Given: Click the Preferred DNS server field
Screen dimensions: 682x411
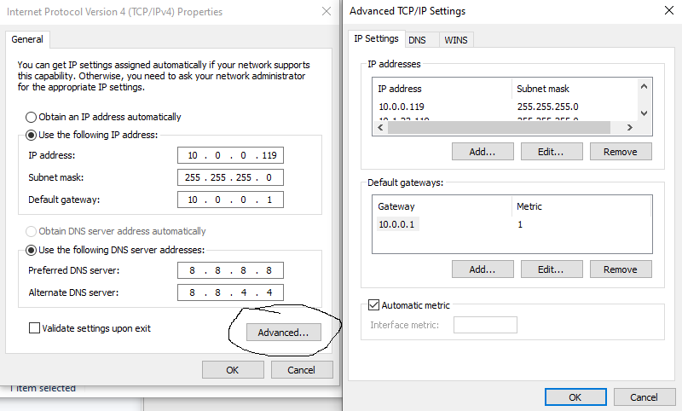Looking at the screenshot, I should tap(230, 270).
